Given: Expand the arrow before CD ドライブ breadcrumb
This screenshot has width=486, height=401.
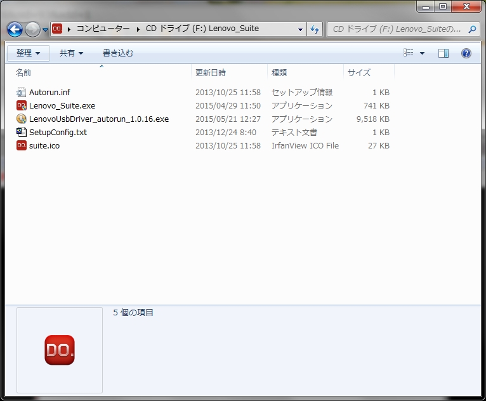Looking at the screenshot, I should 138,29.
